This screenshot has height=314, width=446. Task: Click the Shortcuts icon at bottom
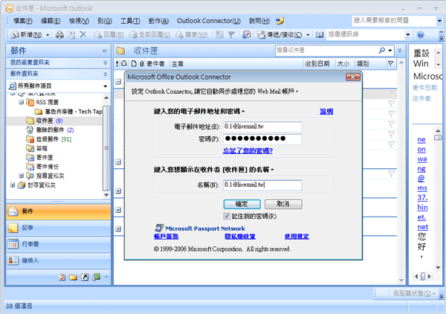pyautogui.click(x=85, y=277)
